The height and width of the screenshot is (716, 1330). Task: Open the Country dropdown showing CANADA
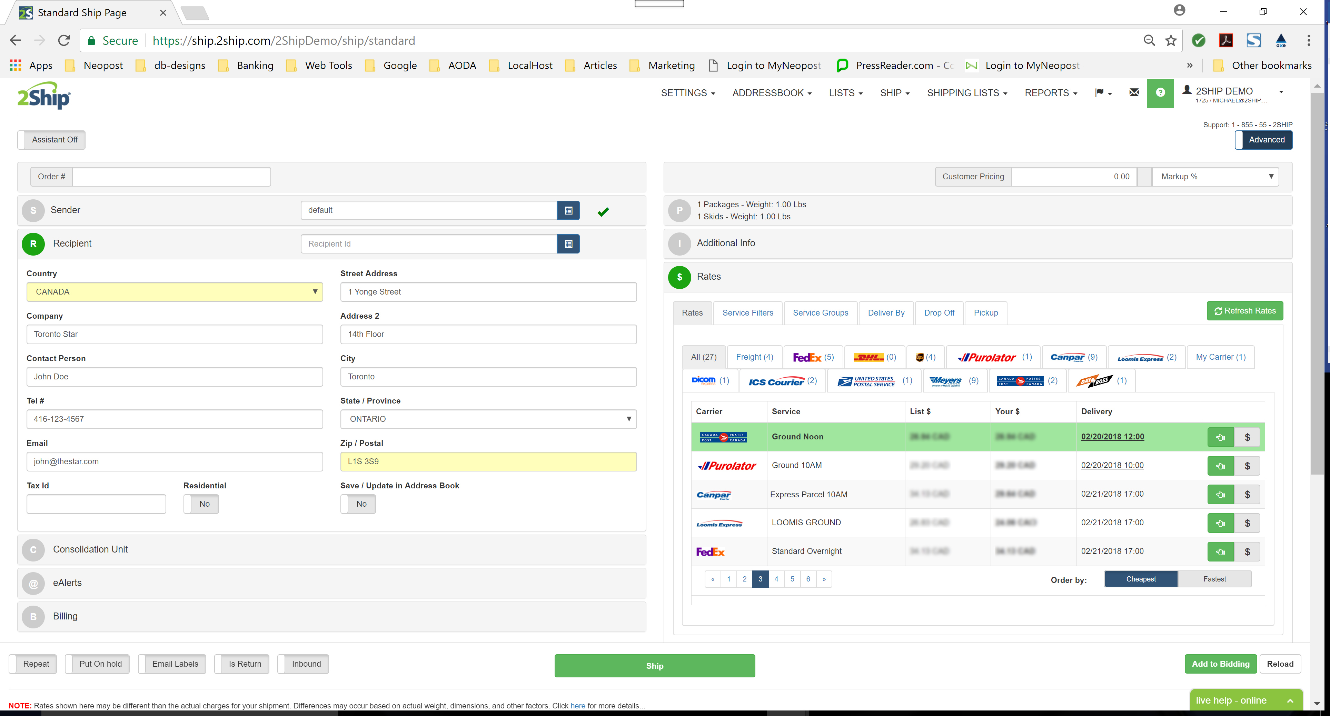[x=175, y=292]
